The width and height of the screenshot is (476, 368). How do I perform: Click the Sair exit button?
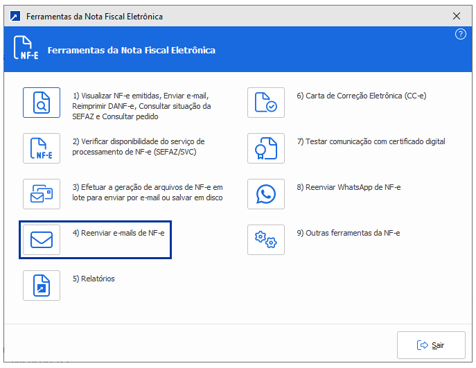[431, 345]
